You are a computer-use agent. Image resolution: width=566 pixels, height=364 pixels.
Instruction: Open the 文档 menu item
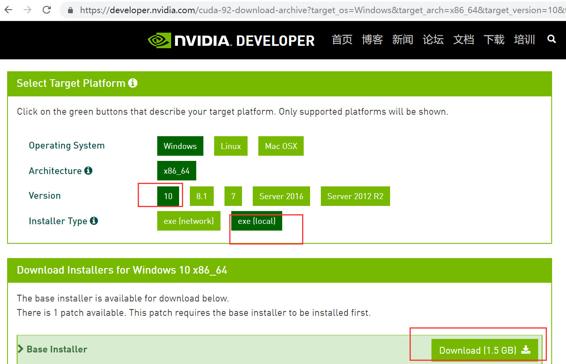[464, 39]
